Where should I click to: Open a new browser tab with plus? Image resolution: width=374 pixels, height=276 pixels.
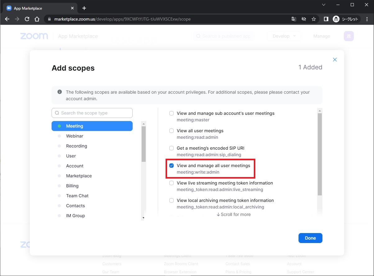84,8
